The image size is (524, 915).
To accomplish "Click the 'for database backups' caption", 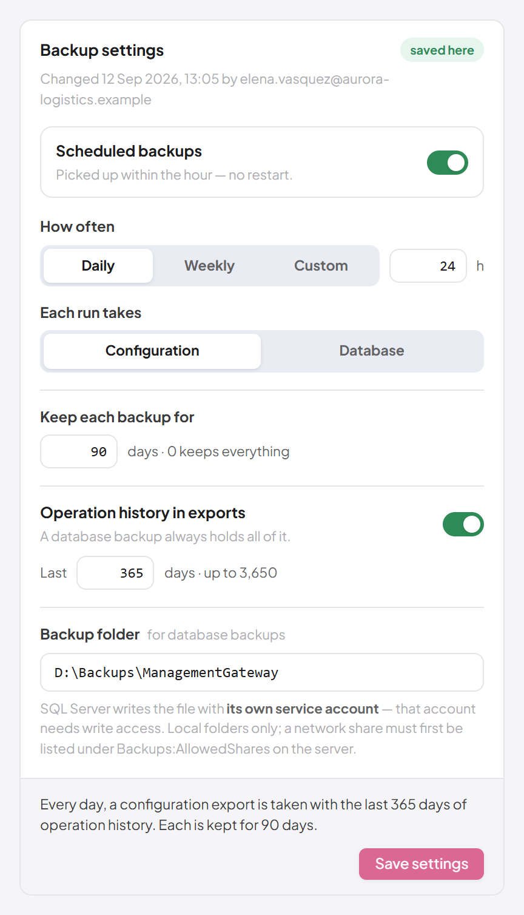I will [216, 635].
